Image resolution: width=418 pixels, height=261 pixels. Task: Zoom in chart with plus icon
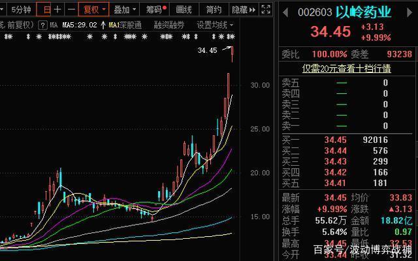point(57,10)
